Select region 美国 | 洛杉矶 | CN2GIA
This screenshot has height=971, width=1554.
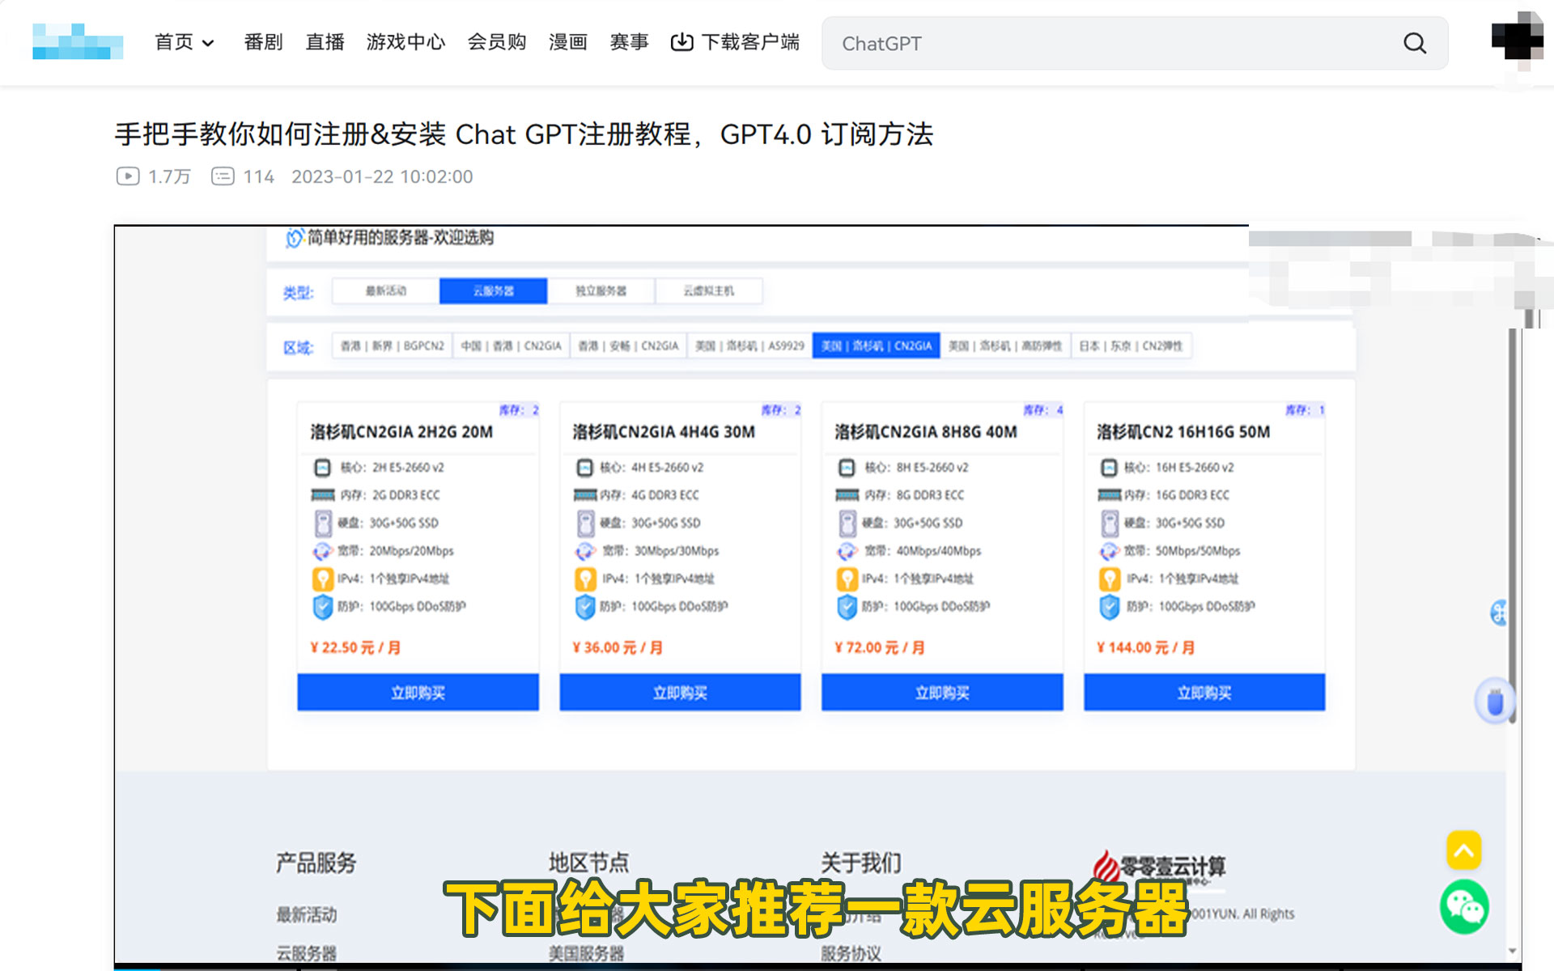point(877,346)
